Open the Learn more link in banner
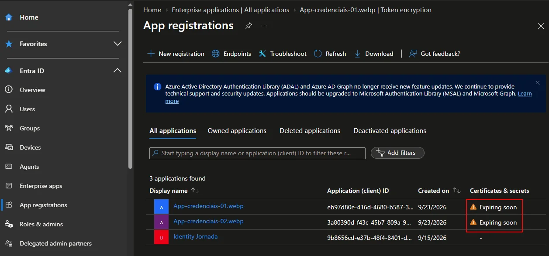This screenshot has width=549, height=256. click(525, 94)
